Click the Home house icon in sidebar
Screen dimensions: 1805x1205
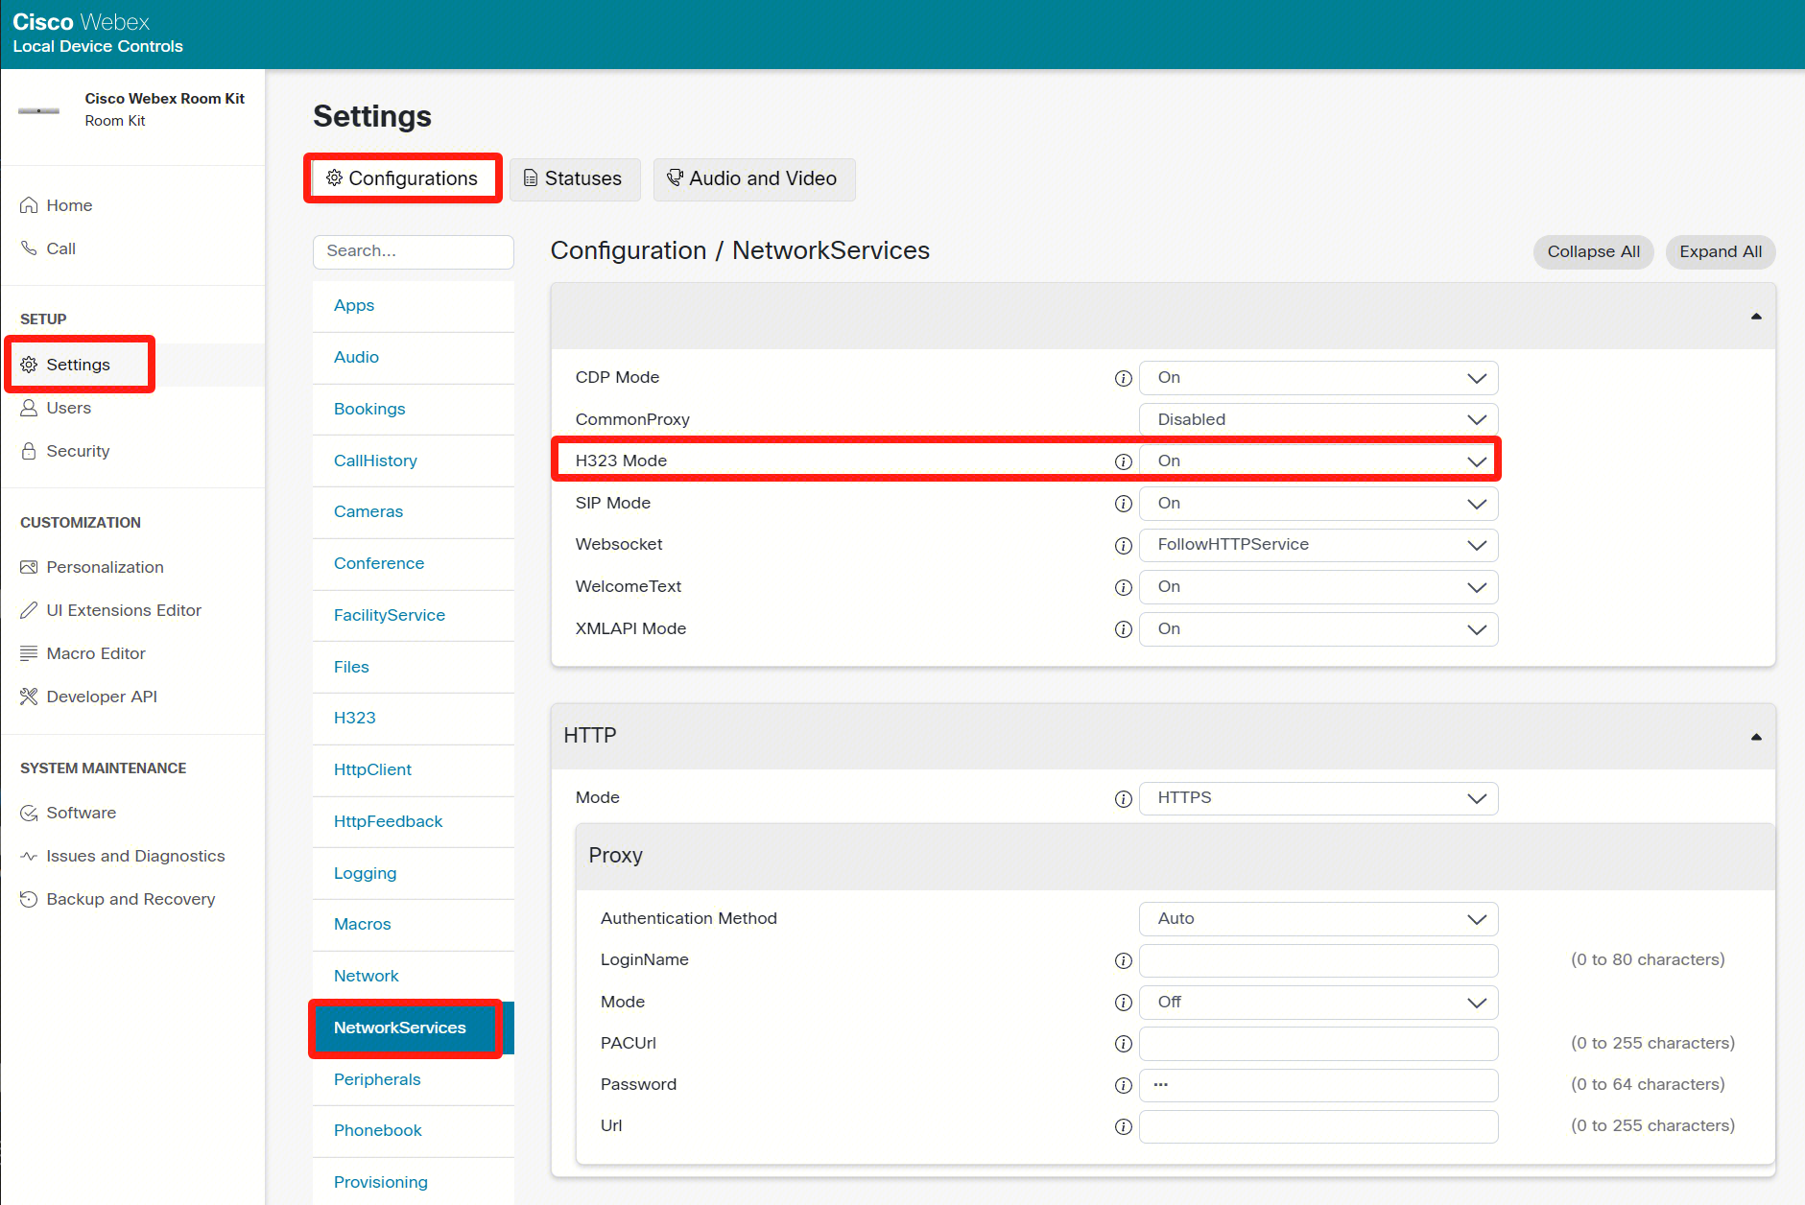(x=29, y=205)
